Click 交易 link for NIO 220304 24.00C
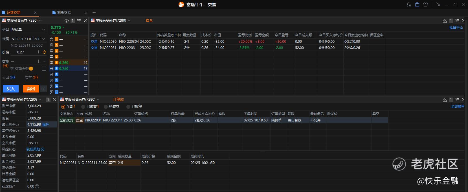468x192 pixels. 94,42
